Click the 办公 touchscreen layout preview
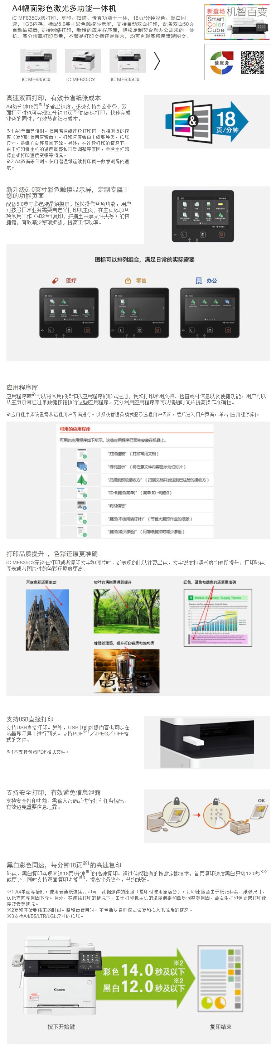The image size is (276, 1051). coord(210,313)
